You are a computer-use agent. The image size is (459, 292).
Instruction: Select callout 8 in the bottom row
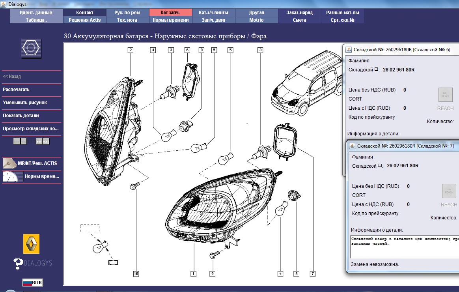297,273
